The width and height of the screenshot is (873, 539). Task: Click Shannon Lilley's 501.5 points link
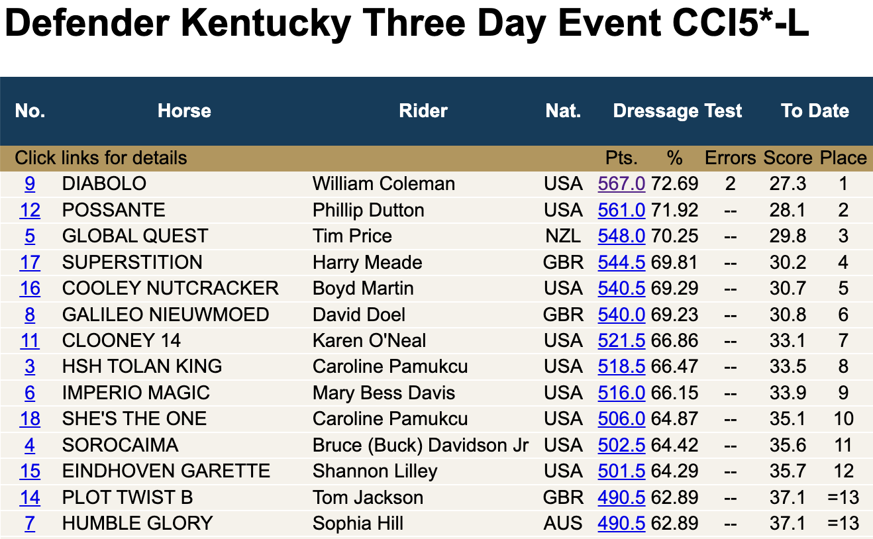pyautogui.click(x=621, y=471)
